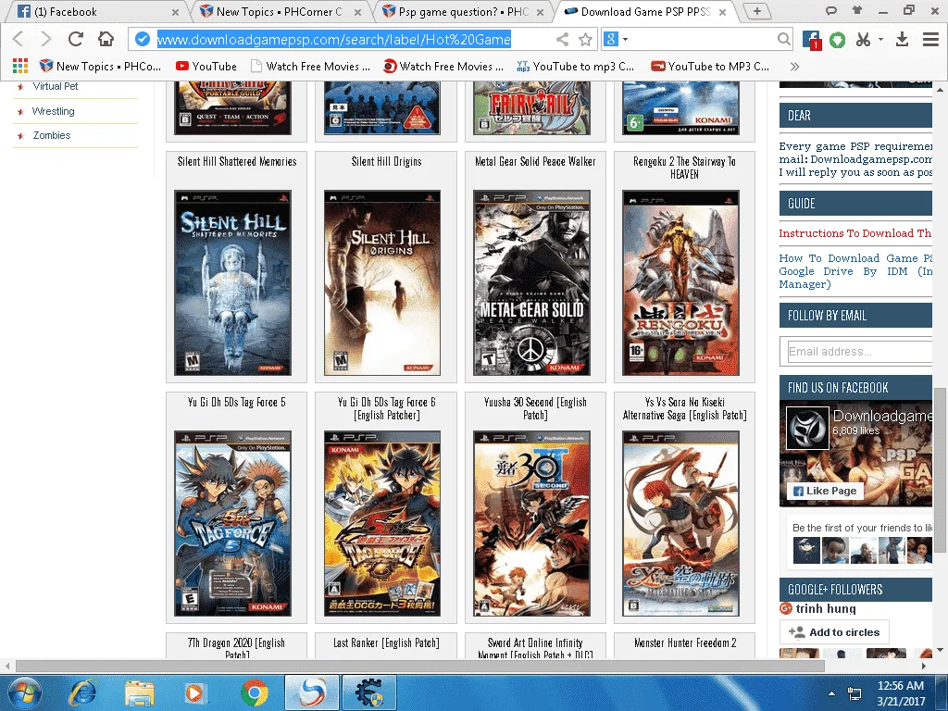Open the Zombies category link

click(52, 135)
